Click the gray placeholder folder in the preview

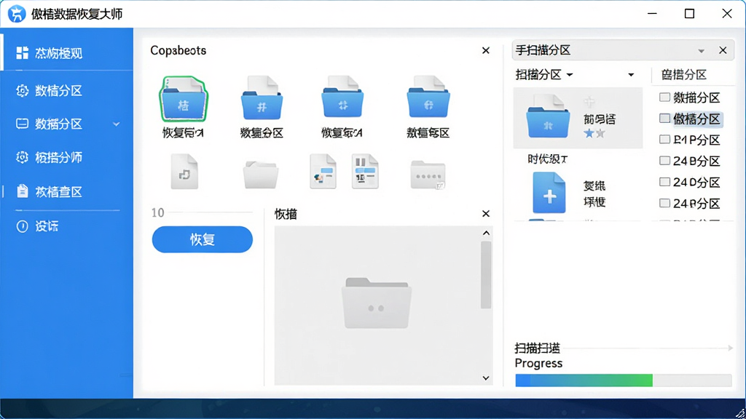coord(377,303)
